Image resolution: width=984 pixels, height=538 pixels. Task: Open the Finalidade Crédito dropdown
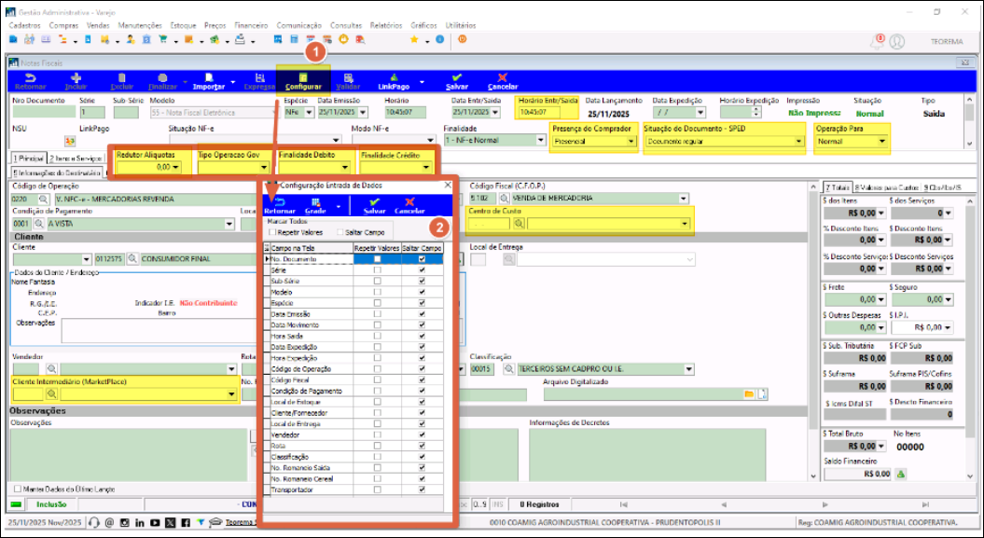(426, 168)
